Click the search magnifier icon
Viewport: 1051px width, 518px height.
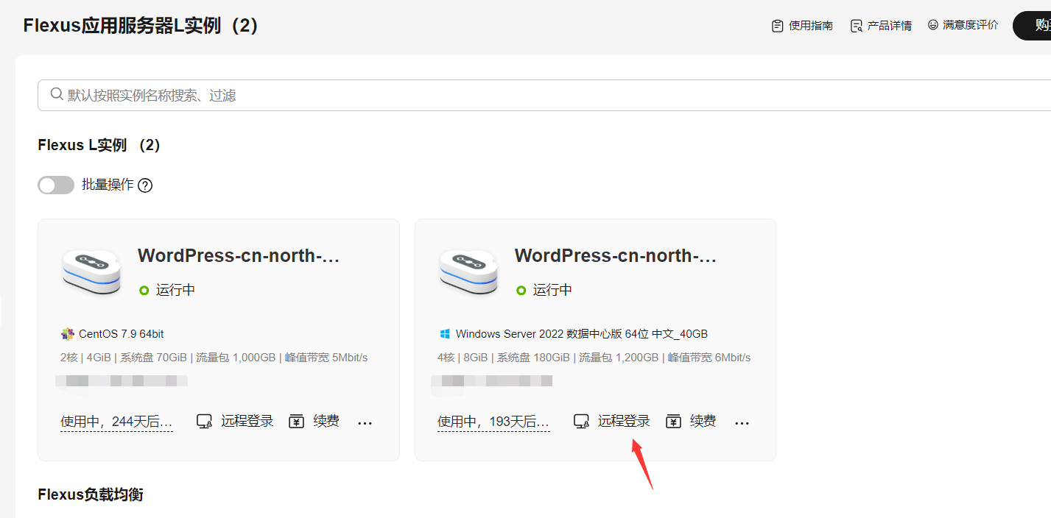(57, 94)
